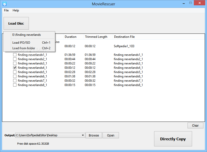The width and height of the screenshot is (207, 152).
Task: Click destination file Softpedia1_1(0)
Action: (124, 46)
